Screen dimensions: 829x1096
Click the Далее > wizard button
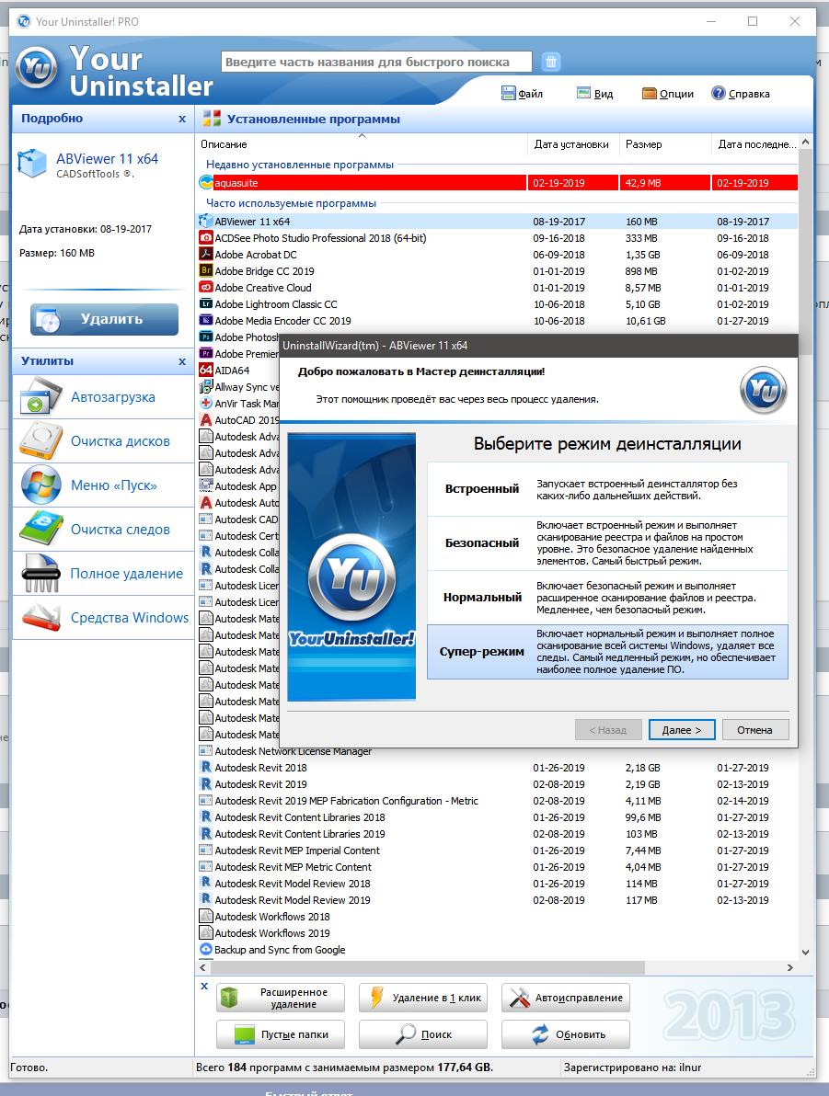tap(682, 730)
